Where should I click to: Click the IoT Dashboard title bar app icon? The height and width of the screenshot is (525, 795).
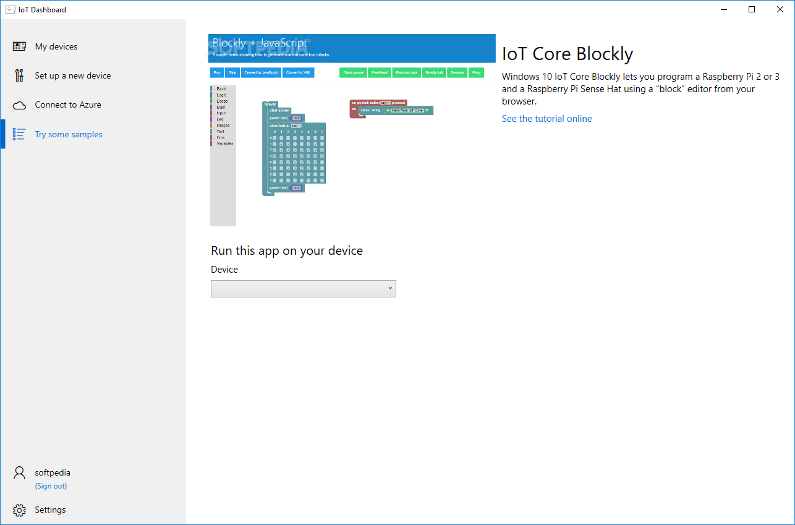coord(10,9)
